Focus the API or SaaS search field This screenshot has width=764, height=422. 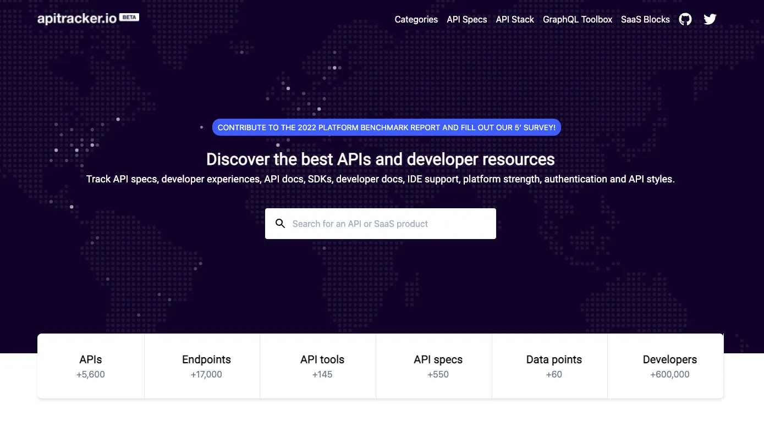point(381,224)
